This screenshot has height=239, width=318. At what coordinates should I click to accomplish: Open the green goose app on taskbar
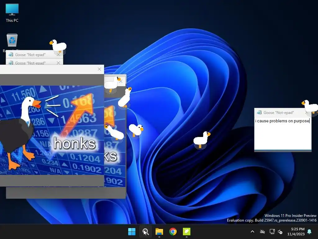pyautogui.click(x=187, y=232)
